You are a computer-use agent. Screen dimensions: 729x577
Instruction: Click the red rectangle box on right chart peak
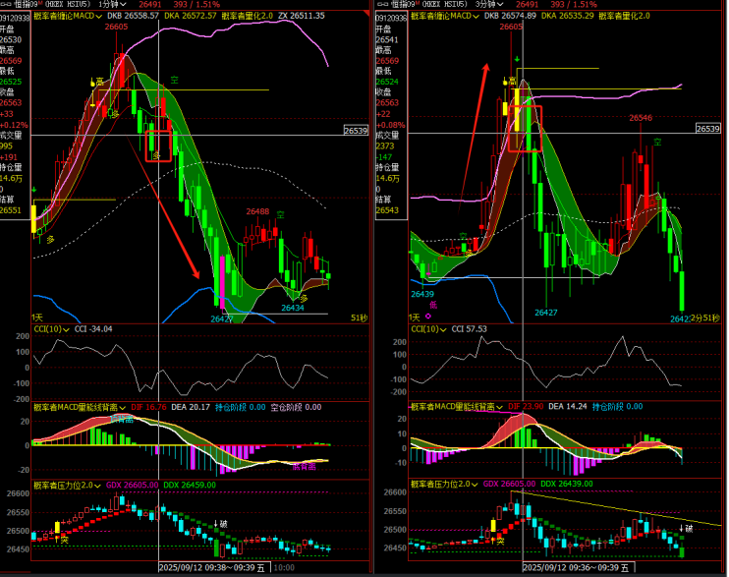pyautogui.click(x=523, y=128)
